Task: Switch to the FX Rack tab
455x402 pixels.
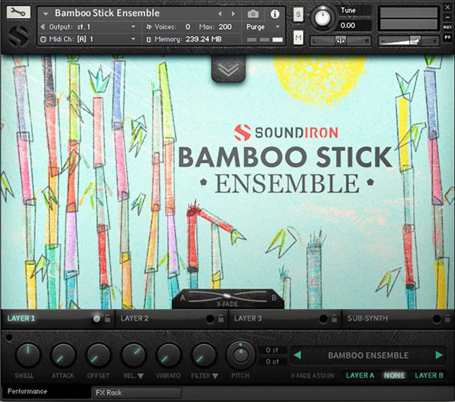Action: tap(109, 393)
